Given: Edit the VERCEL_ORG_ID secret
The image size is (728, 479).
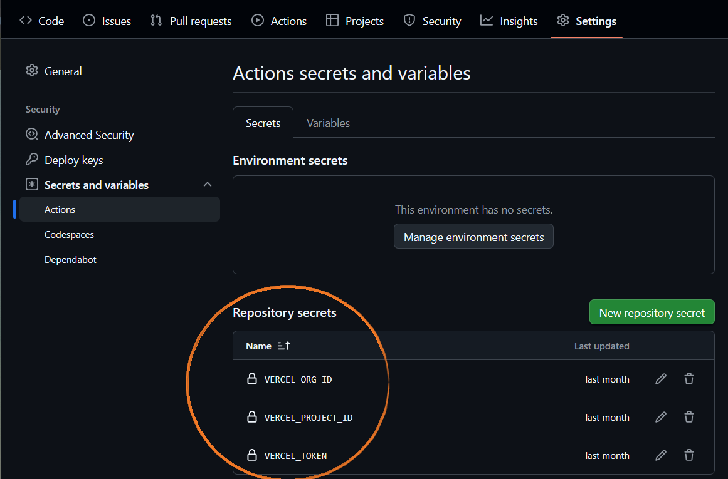Looking at the screenshot, I should tap(661, 379).
